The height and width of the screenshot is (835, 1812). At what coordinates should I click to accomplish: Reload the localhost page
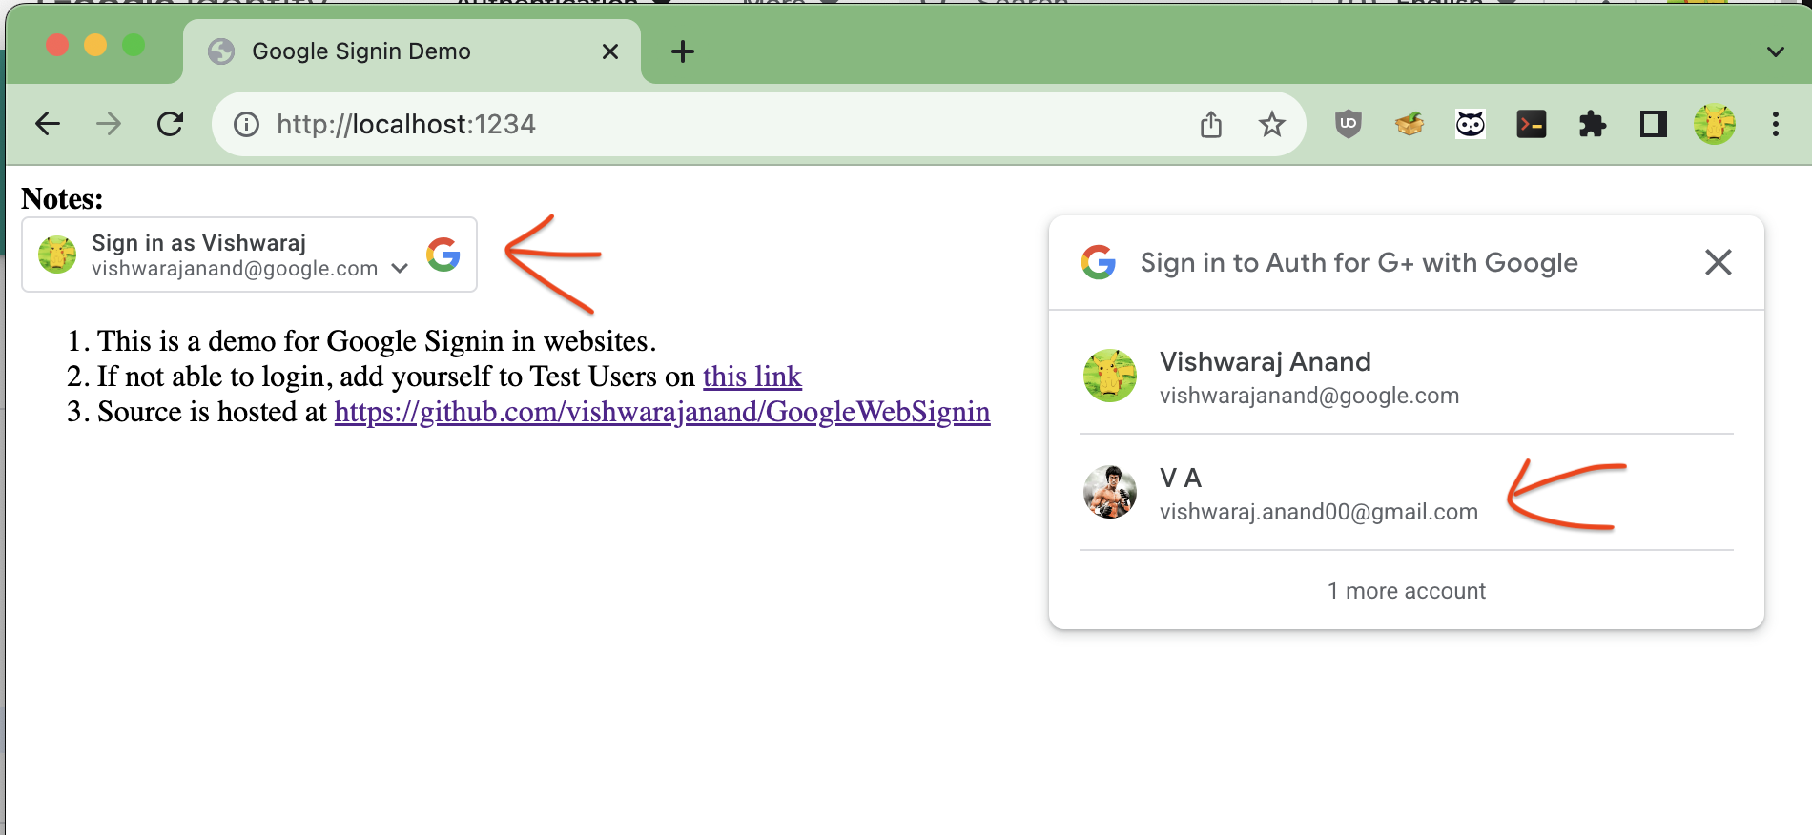point(170,124)
